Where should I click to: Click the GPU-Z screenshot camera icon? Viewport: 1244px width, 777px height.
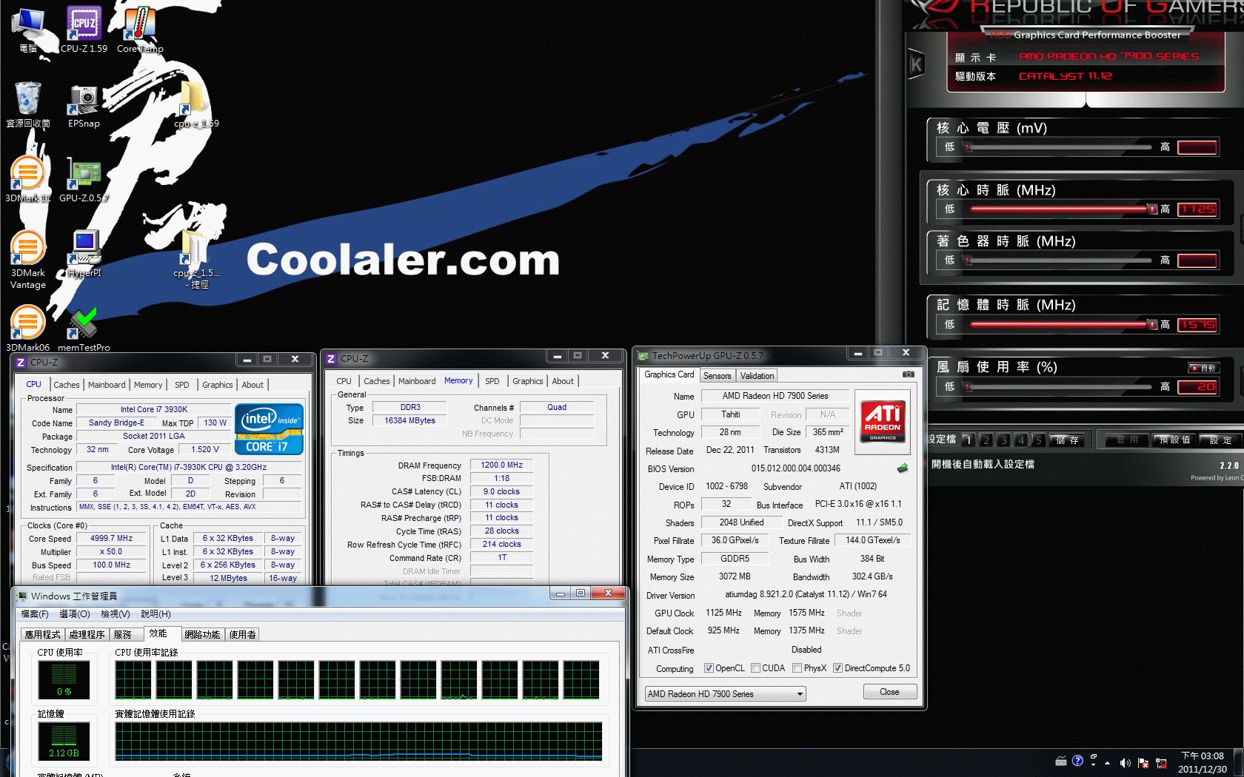tap(908, 374)
